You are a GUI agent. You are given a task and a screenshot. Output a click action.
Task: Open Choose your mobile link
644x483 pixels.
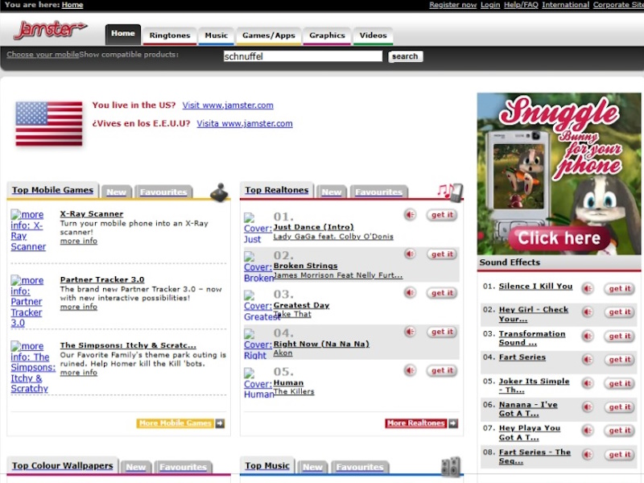[x=43, y=55]
